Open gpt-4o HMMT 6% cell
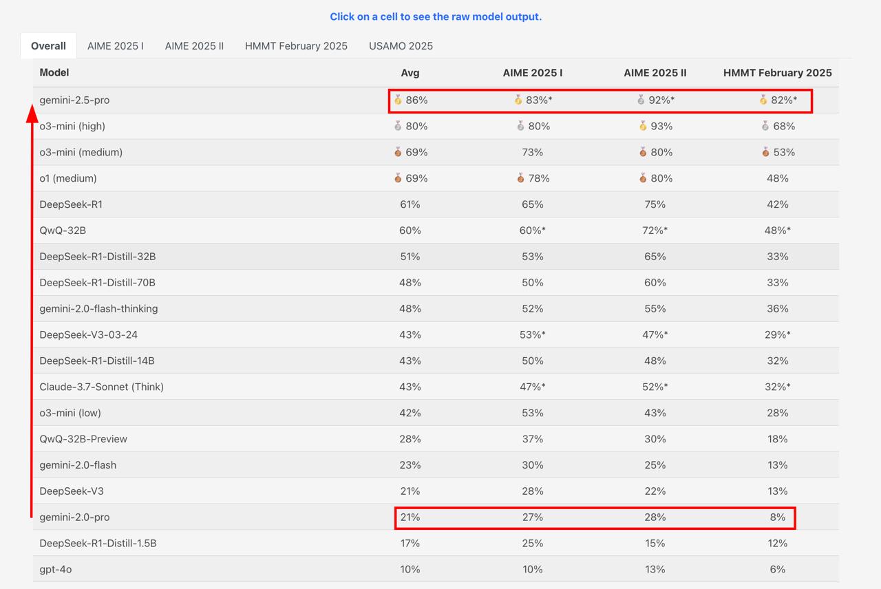The image size is (881, 589). 778,570
